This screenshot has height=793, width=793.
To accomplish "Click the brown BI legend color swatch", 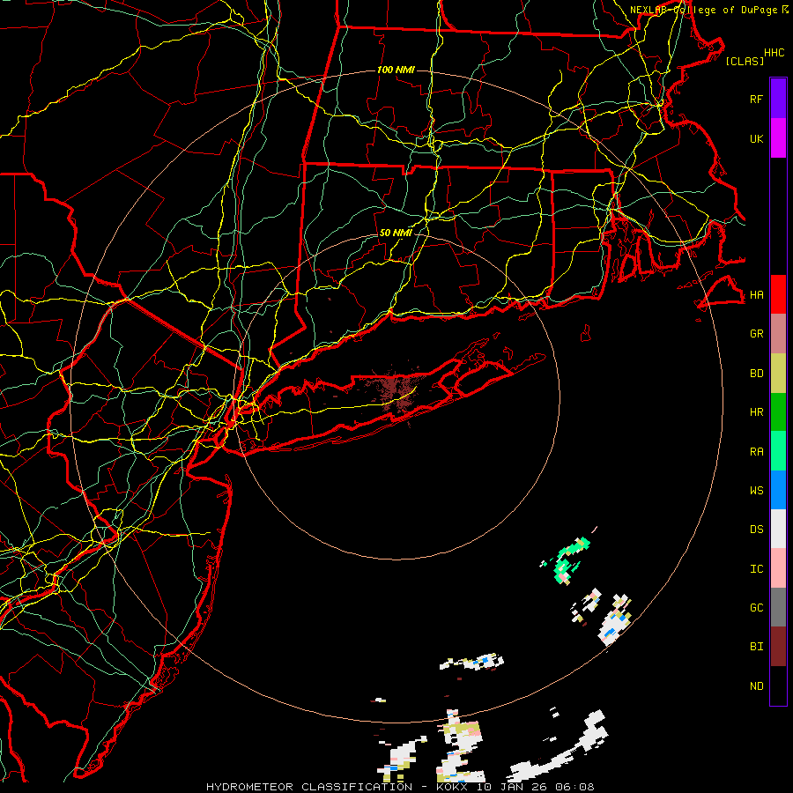I will point(778,647).
